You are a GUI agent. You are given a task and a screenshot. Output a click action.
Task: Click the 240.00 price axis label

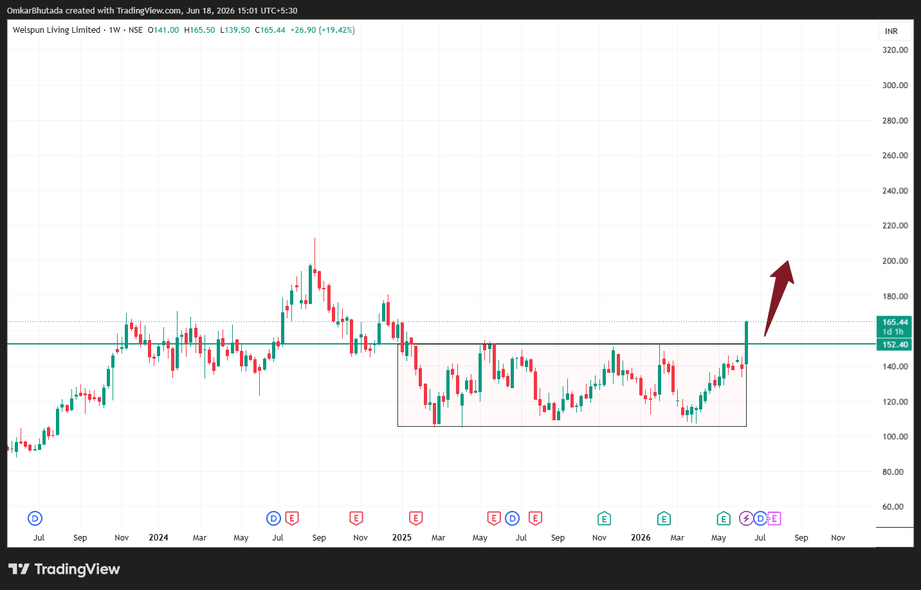point(895,191)
